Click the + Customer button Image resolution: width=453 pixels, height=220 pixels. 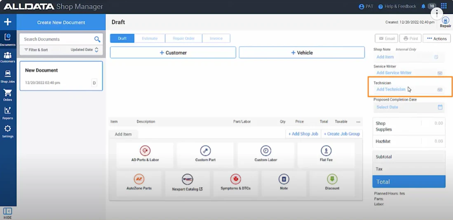point(173,53)
